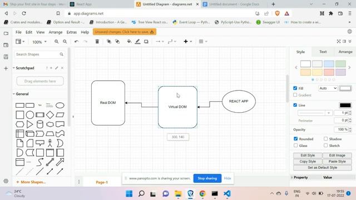This screenshot has height=200, width=356.
Task: Open the connection arrow style dropdown
Action: click(160, 42)
